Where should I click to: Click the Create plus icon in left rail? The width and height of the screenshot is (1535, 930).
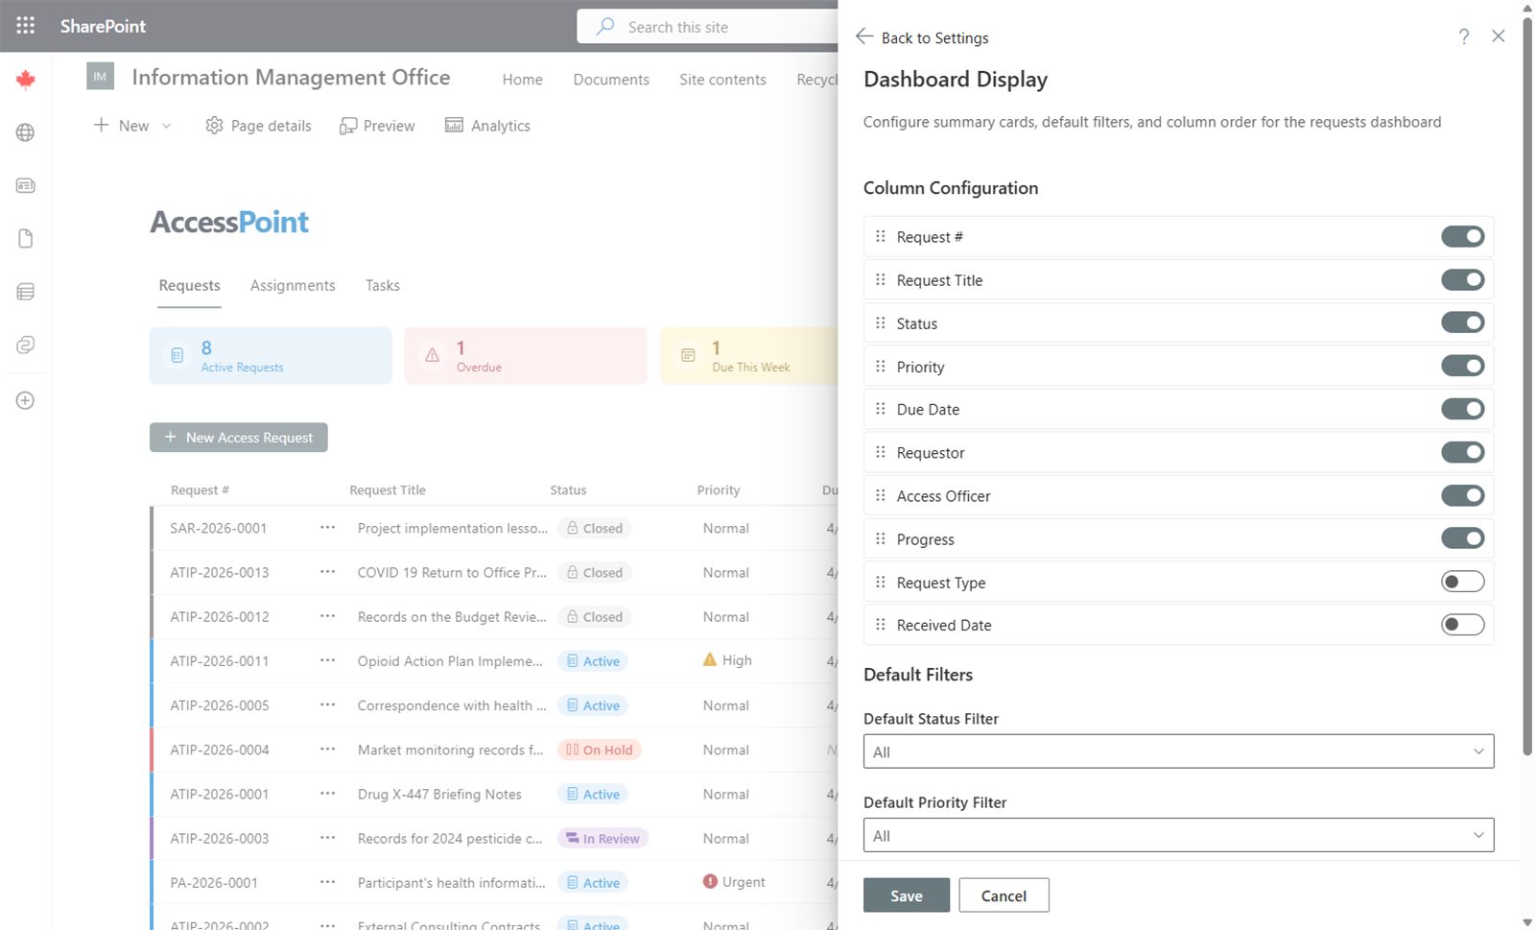pyautogui.click(x=26, y=400)
